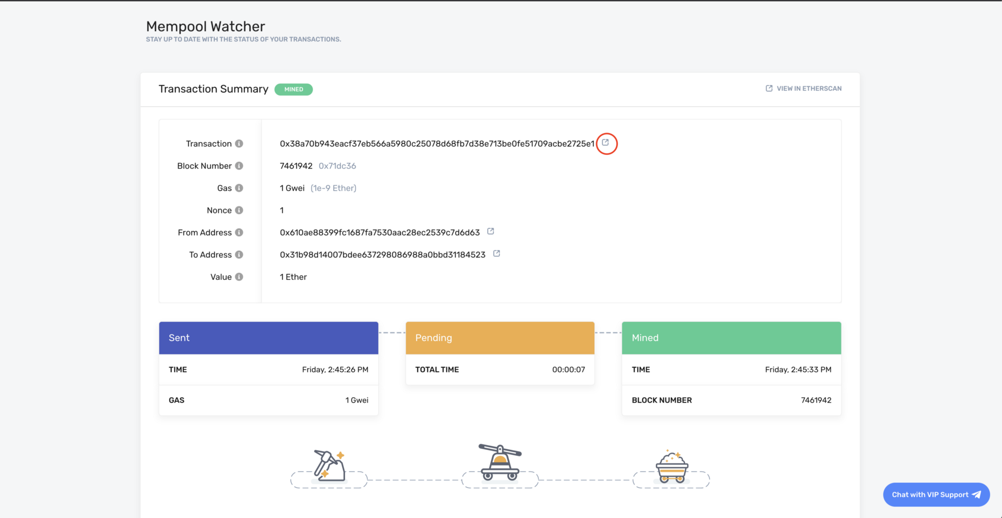The image size is (1002, 518).
Task: Open transaction hash external link icon
Action: pos(605,143)
